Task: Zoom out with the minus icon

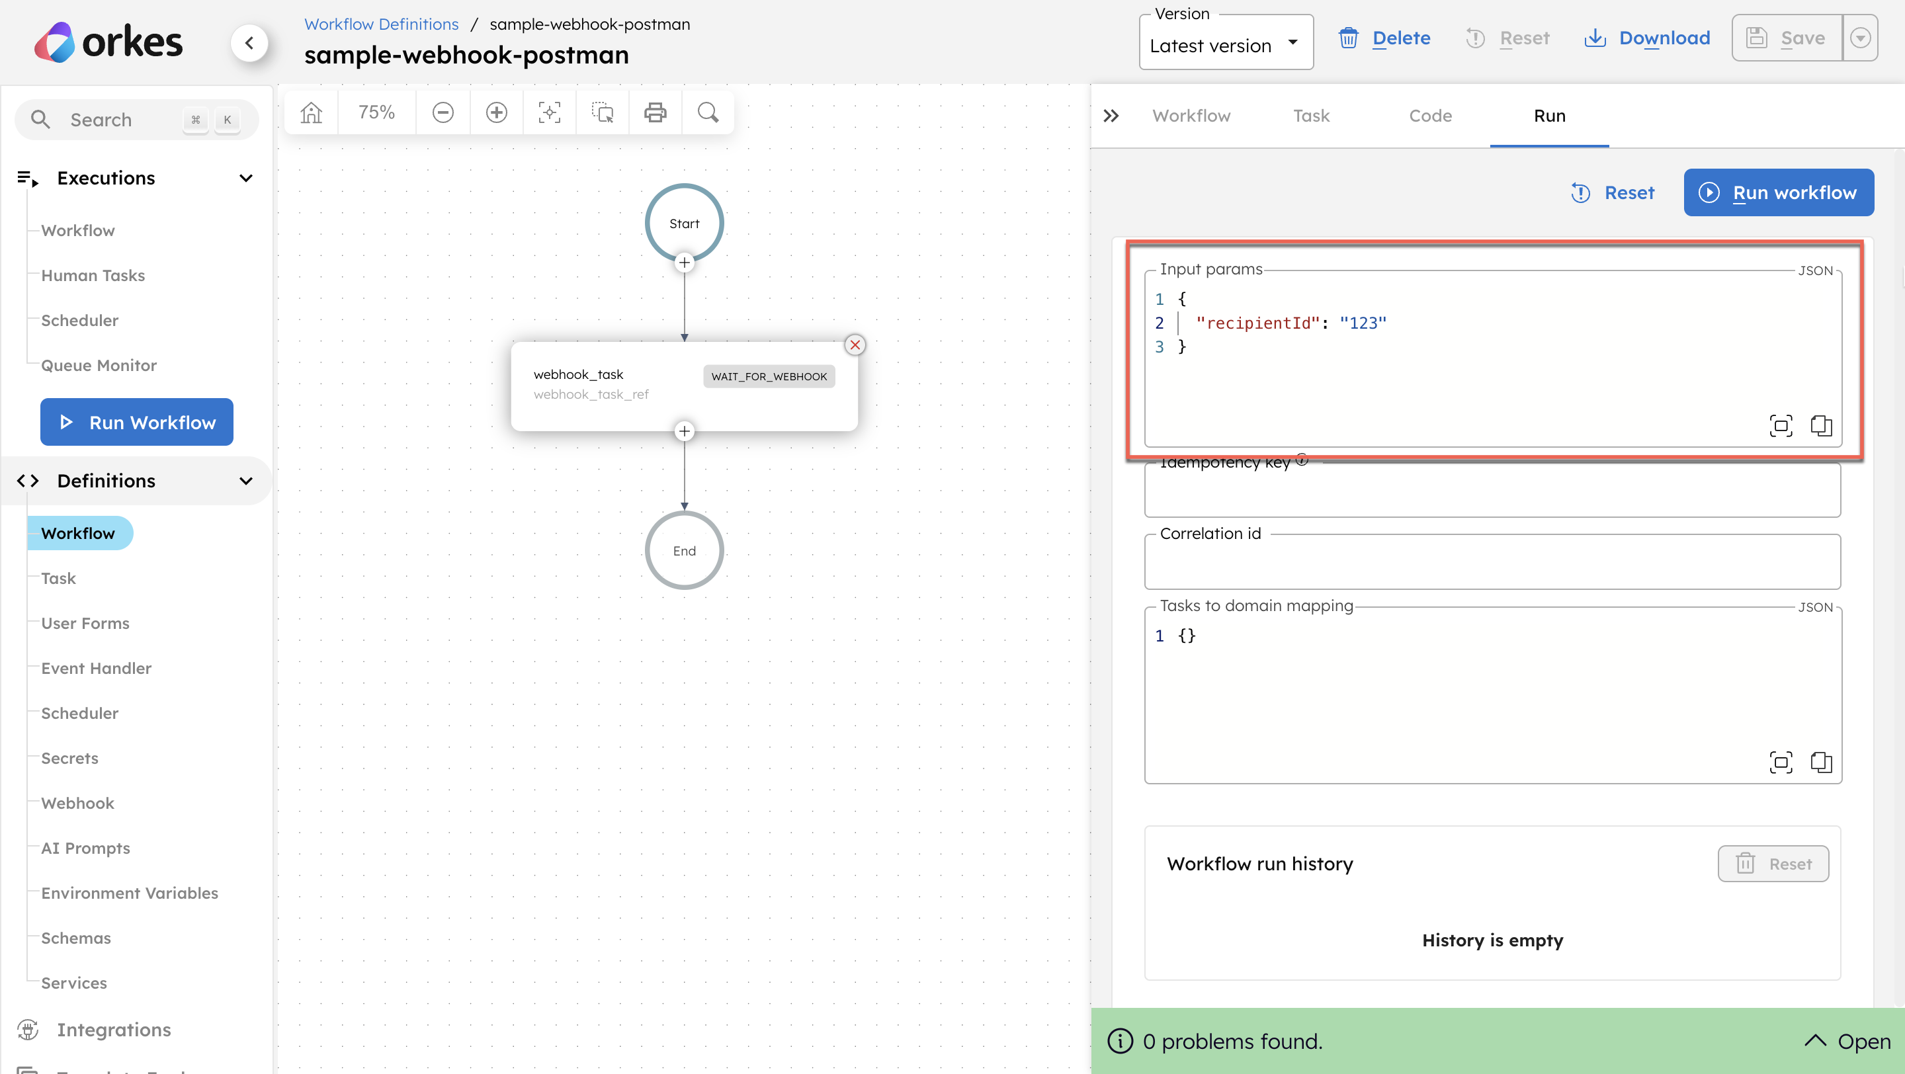Action: (443, 112)
